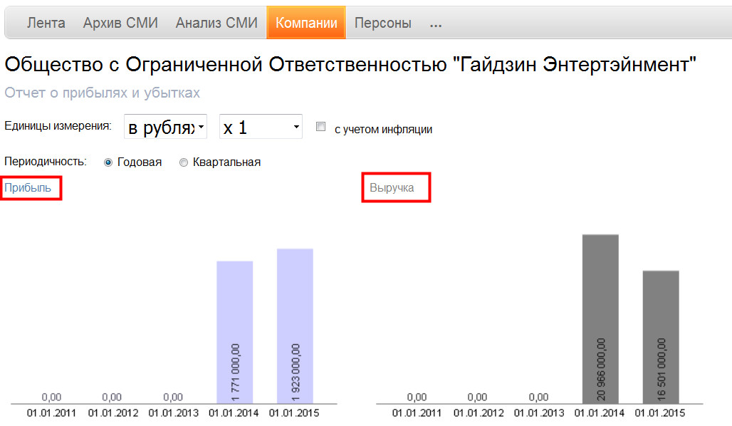Screen dimensions: 732x426
Task: Click 01.01.2012 date under the revenue chart
Action: [x=479, y=413]
